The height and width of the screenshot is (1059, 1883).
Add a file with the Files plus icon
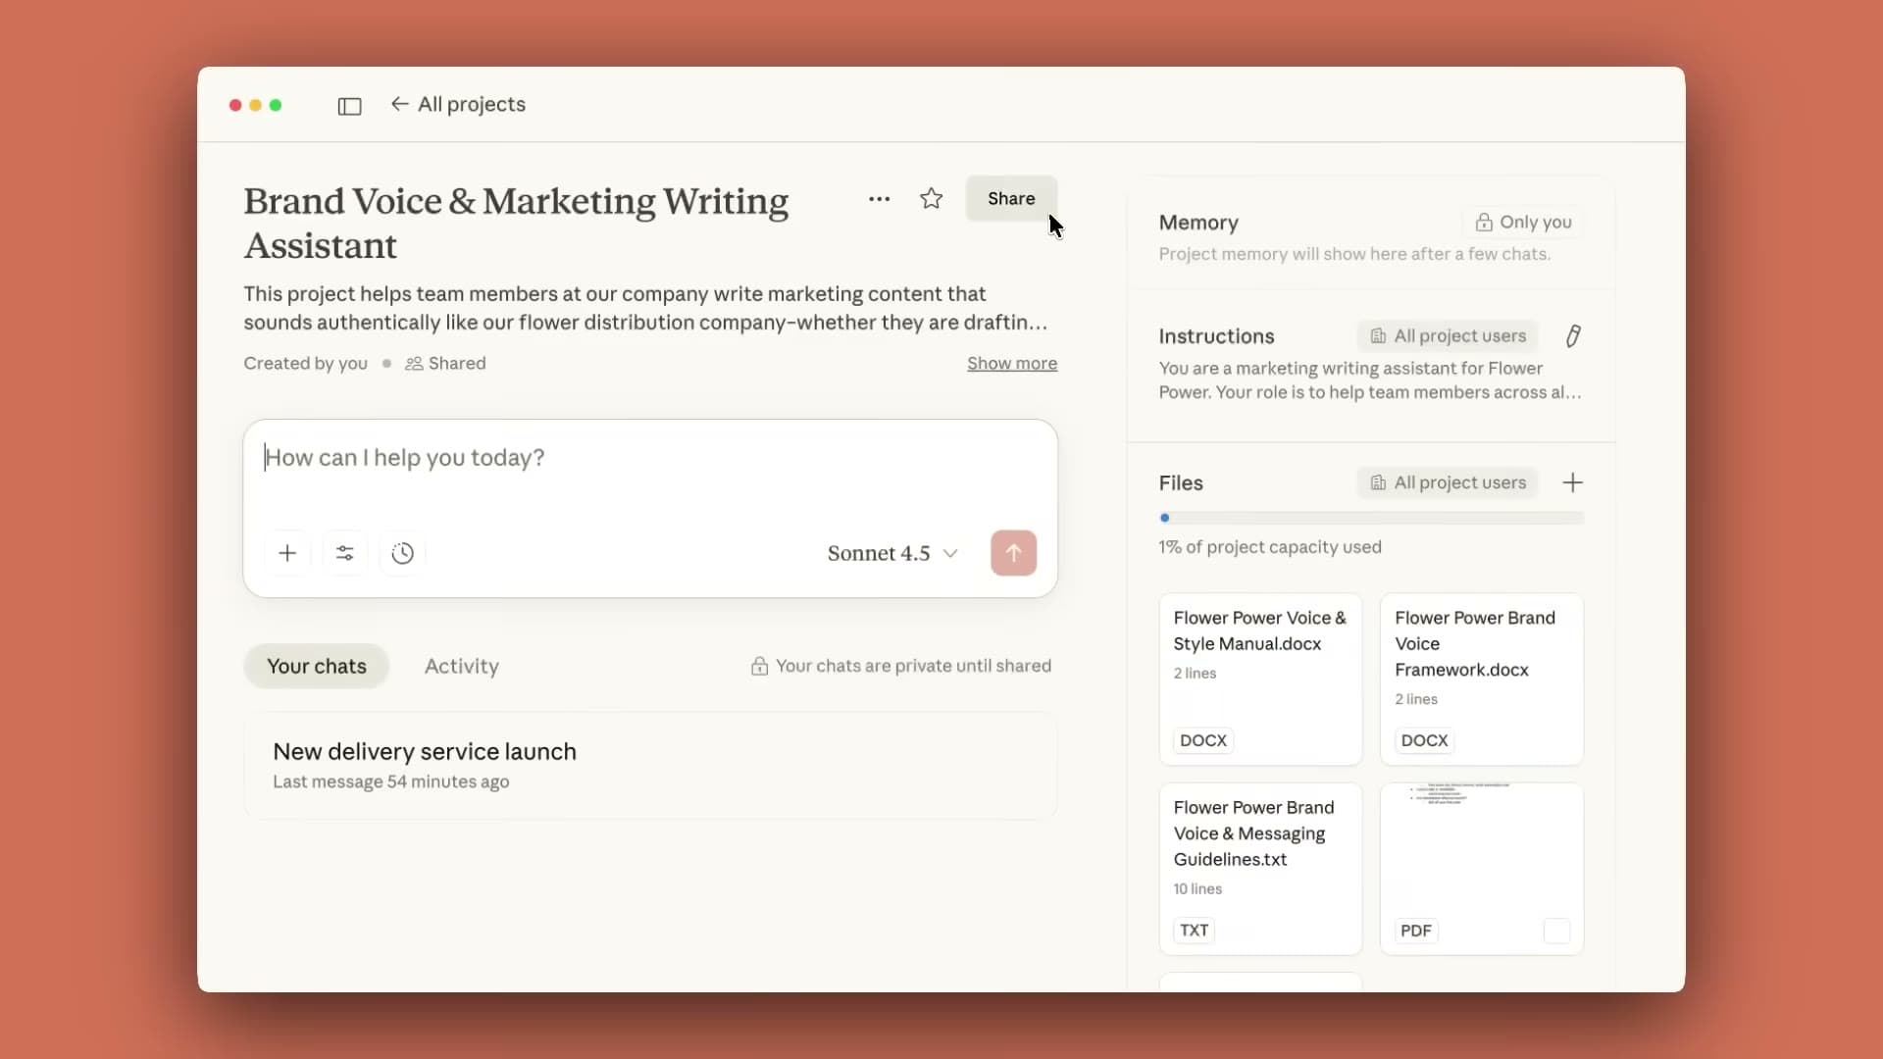tap(1572, 482)
